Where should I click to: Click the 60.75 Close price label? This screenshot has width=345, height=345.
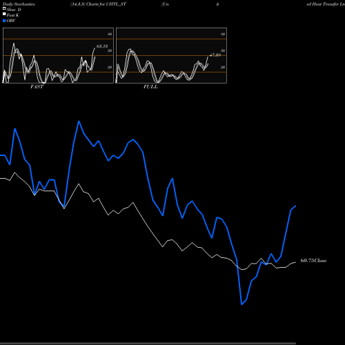point(313,261)
